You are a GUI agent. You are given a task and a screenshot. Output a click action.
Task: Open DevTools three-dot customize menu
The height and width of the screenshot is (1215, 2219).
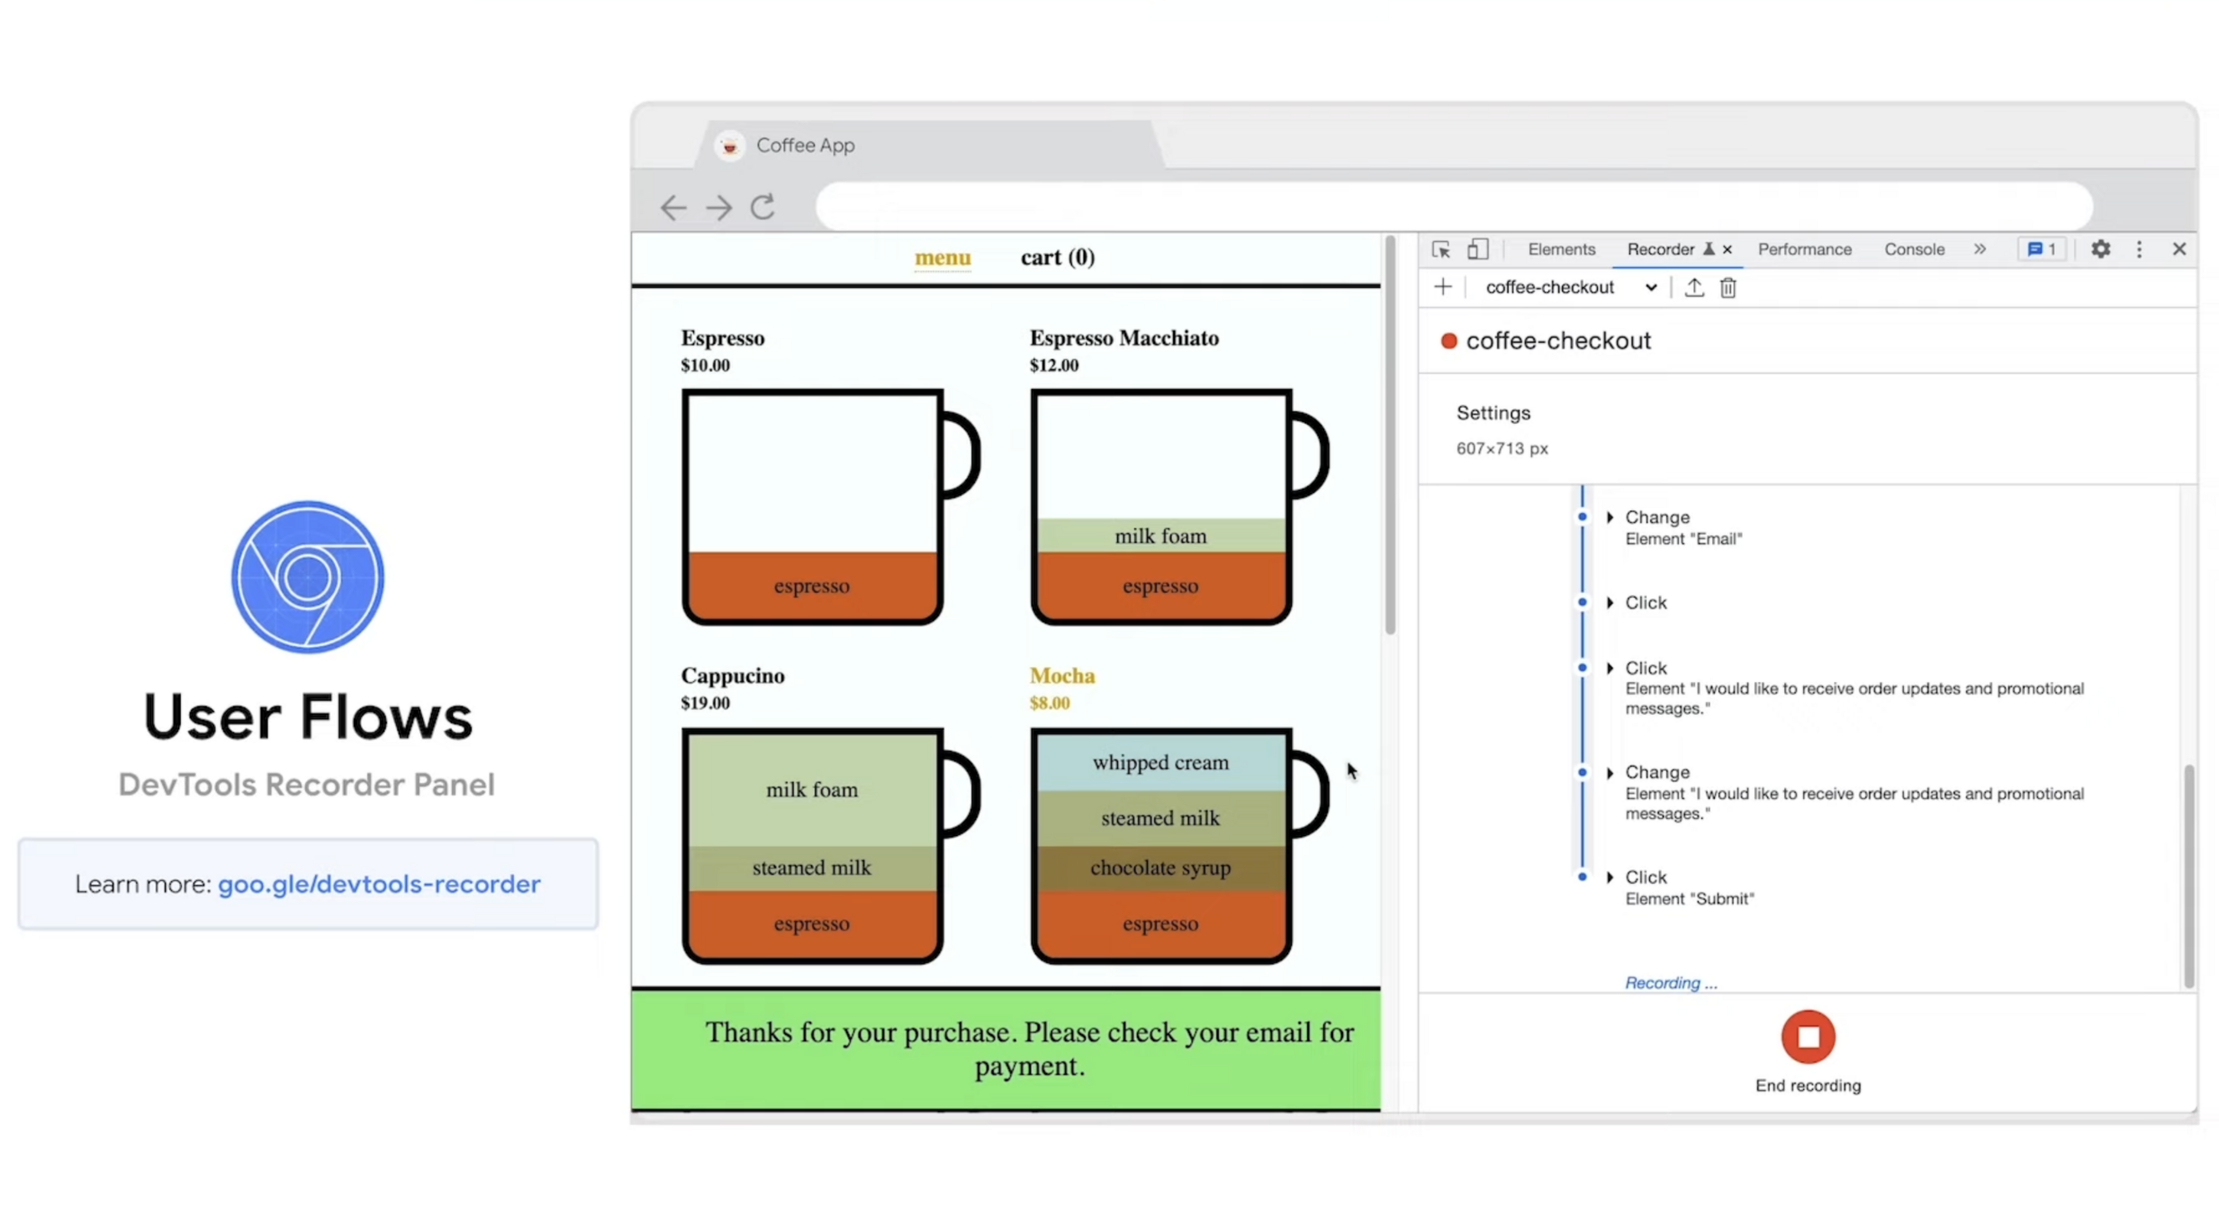coord(2139,249)
